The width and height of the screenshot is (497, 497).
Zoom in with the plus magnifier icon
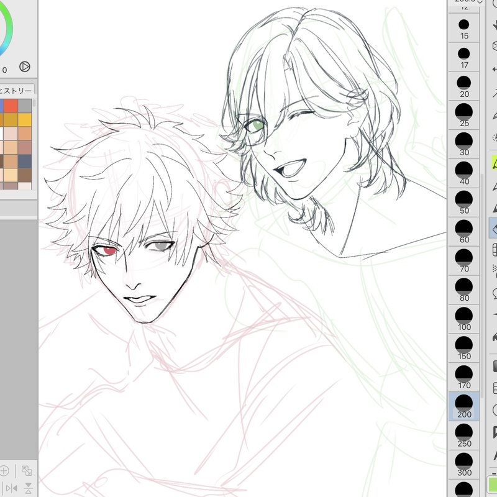4,471
